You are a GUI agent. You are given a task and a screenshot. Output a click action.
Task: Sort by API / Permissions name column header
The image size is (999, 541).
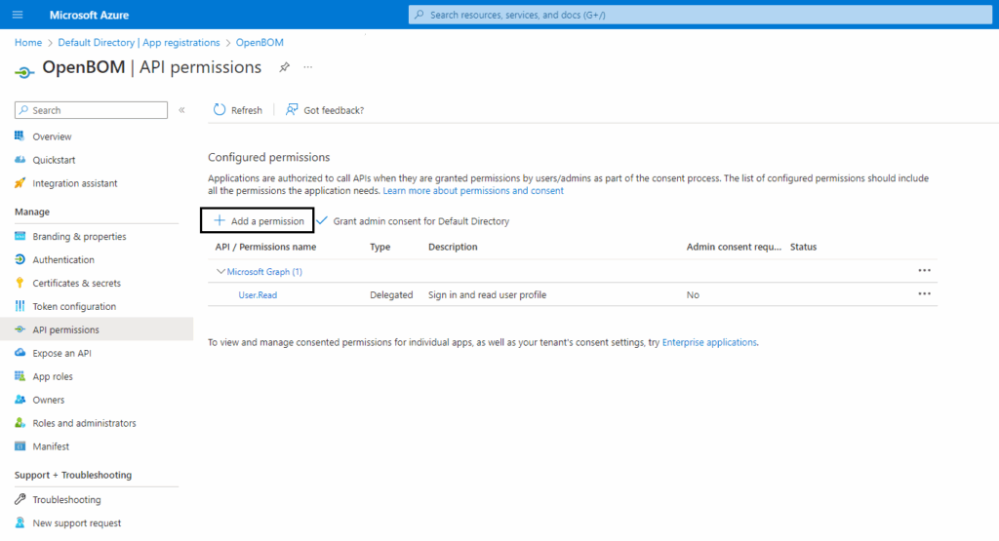(265, 247)
